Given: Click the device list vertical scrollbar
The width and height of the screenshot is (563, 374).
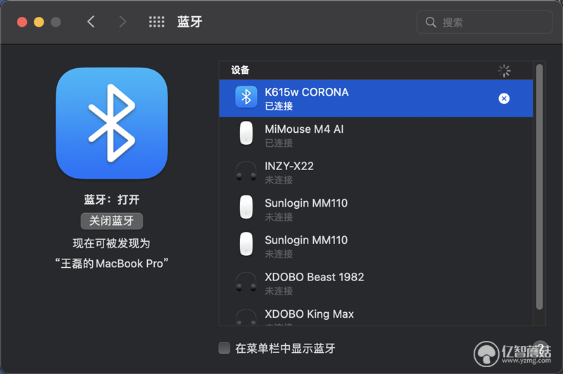Looking at the screenshot, I should tap(539, 186).
